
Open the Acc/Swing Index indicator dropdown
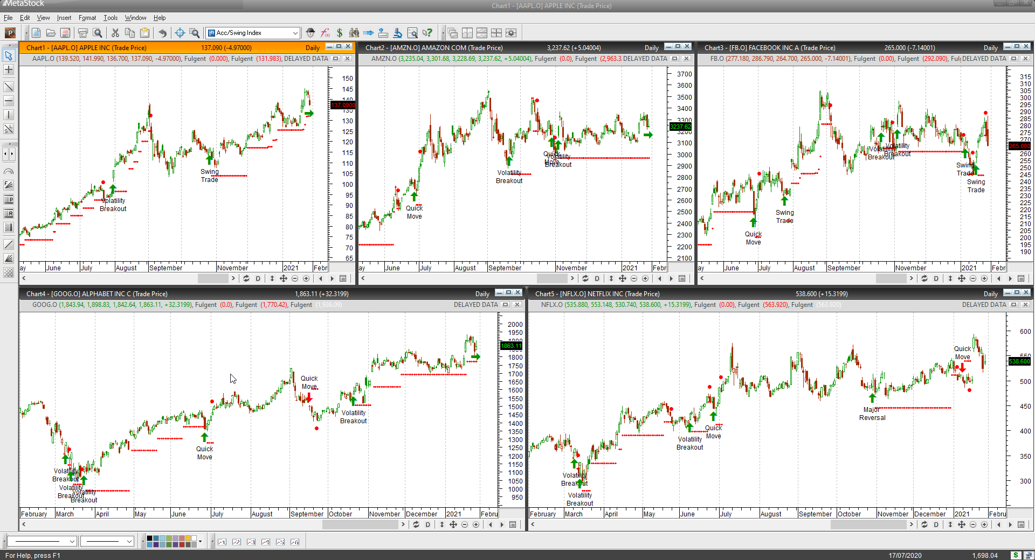click(253, 33)
